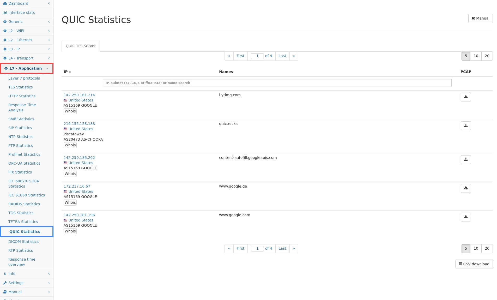This screenshot has height=300, width=497.
Task: Show 20 entries per page at top
Action: [x=487, y=56]
